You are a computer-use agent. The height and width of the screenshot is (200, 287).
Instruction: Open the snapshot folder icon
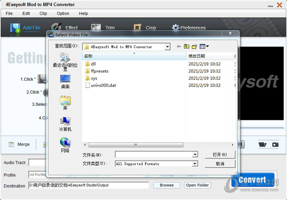[x=263, y=144]
